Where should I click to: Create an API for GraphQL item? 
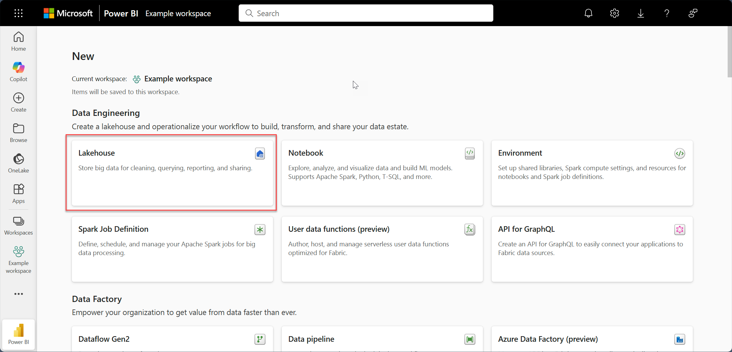(x=592, y=249)
